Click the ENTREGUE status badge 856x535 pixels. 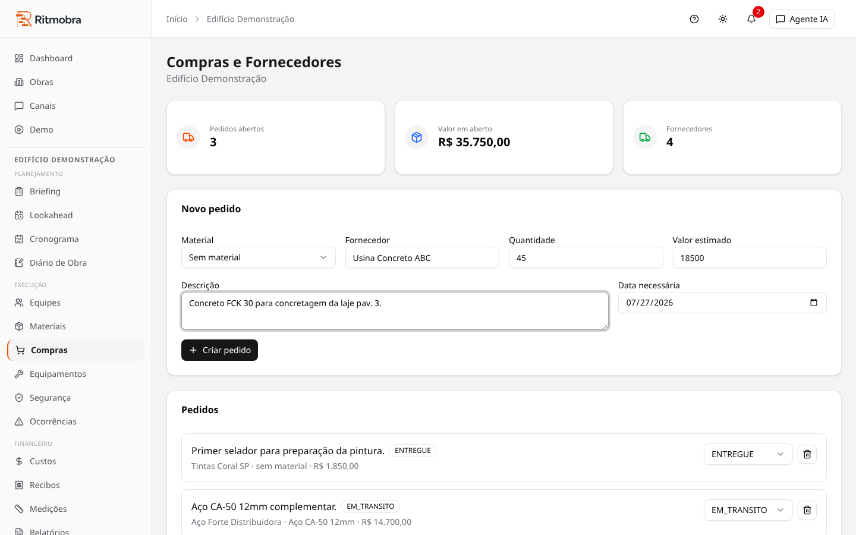(413, 451)
